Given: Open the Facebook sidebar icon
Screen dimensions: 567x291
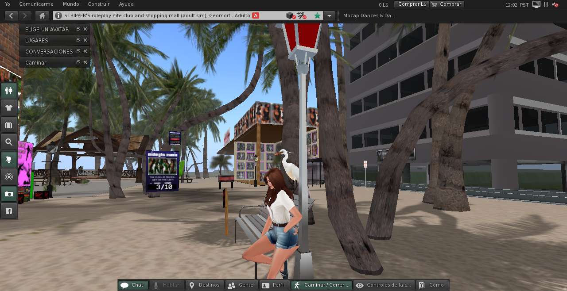Looking at the screenshot, I should [8, 211].
